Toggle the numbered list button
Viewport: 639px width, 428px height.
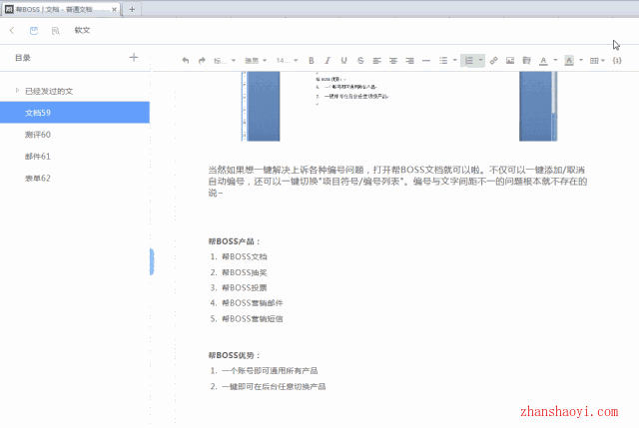click(469, 61)
